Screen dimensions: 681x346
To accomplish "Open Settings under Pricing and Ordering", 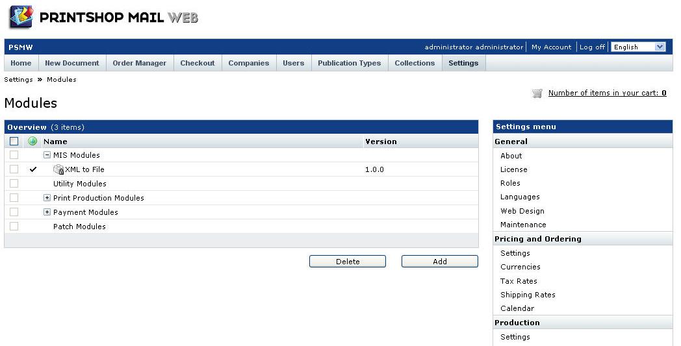I will tap(515, 253).
